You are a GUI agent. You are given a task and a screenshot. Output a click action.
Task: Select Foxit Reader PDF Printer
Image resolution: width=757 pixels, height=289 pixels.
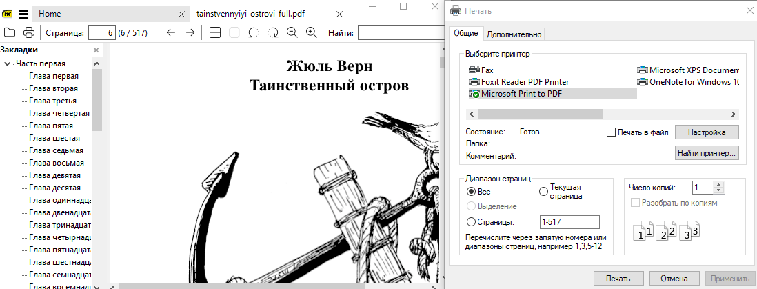519,81
